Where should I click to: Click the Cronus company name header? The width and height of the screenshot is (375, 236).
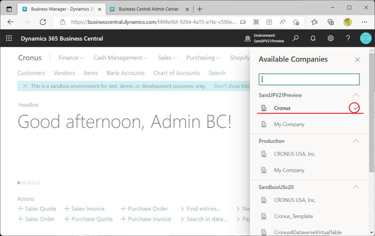pos(30,58)
